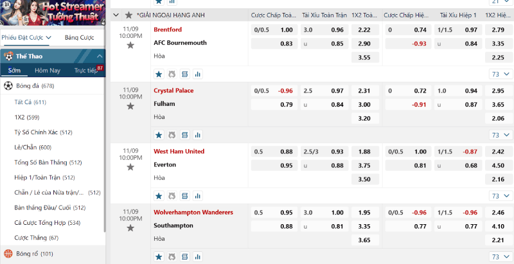Open the lineup icon under the Wolverhampton match
This screenshot has height=264, width=514.
(x=185, y=256)
